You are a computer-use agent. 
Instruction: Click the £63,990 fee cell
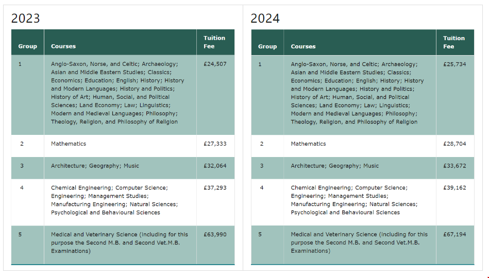click(x=215, y=234)
